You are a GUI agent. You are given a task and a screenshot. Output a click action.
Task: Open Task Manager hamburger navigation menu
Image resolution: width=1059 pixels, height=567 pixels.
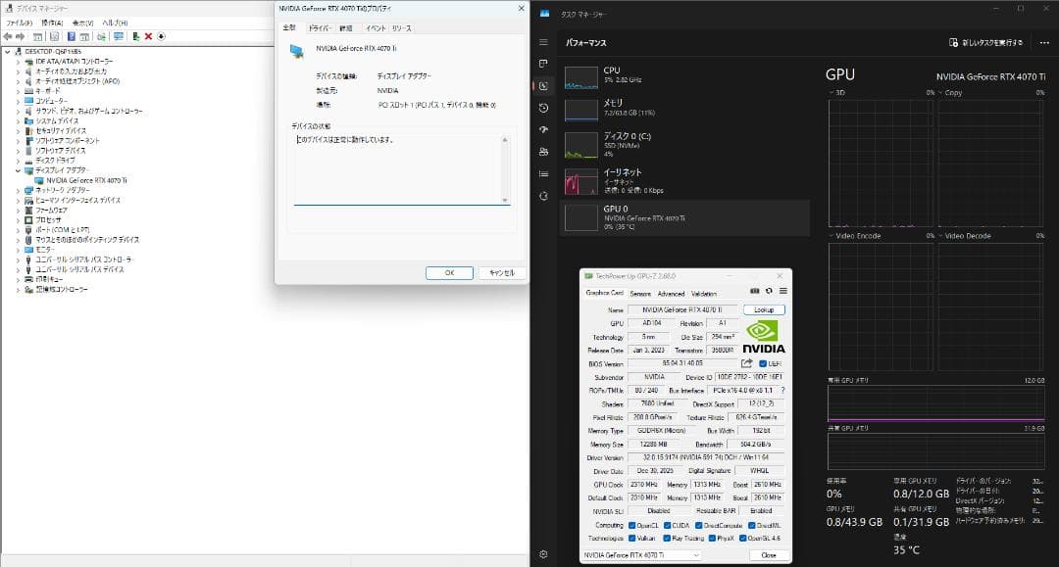click(x=543, y=42)
